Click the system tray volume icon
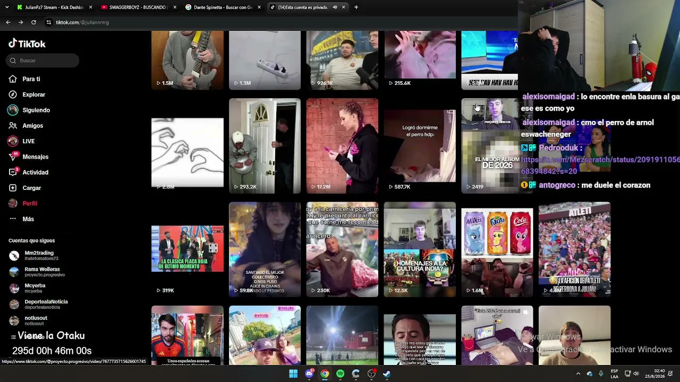 tap(636, 374)
